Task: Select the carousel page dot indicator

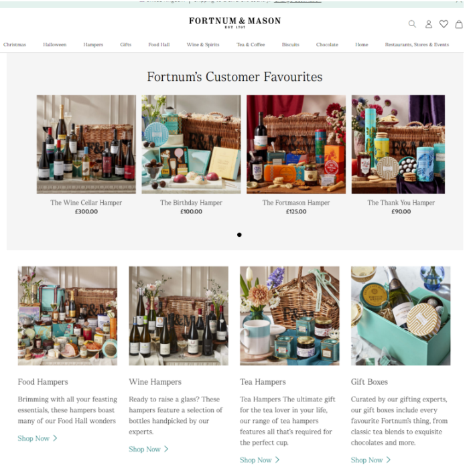Action: (x=239, y=235)
